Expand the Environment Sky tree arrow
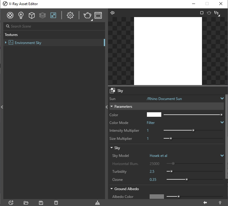The image size is (228, 206). [6, 43]
